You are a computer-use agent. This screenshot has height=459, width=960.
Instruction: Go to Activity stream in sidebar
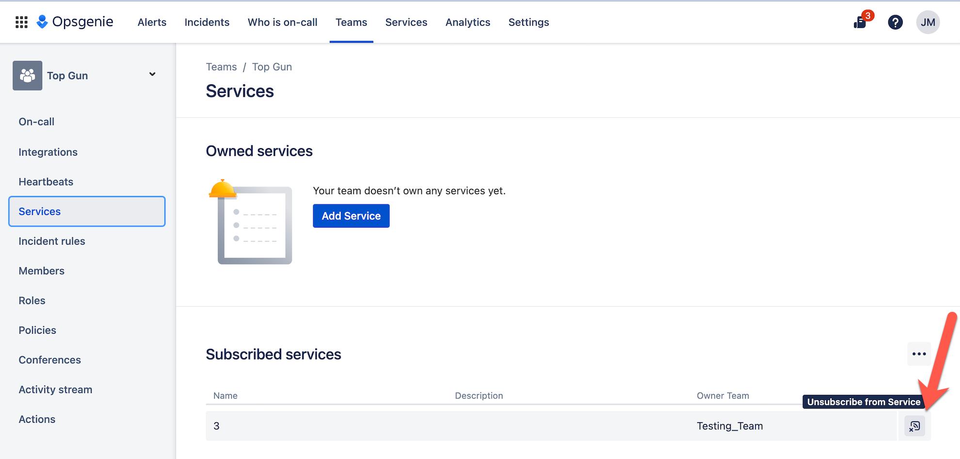pos(55,389)
